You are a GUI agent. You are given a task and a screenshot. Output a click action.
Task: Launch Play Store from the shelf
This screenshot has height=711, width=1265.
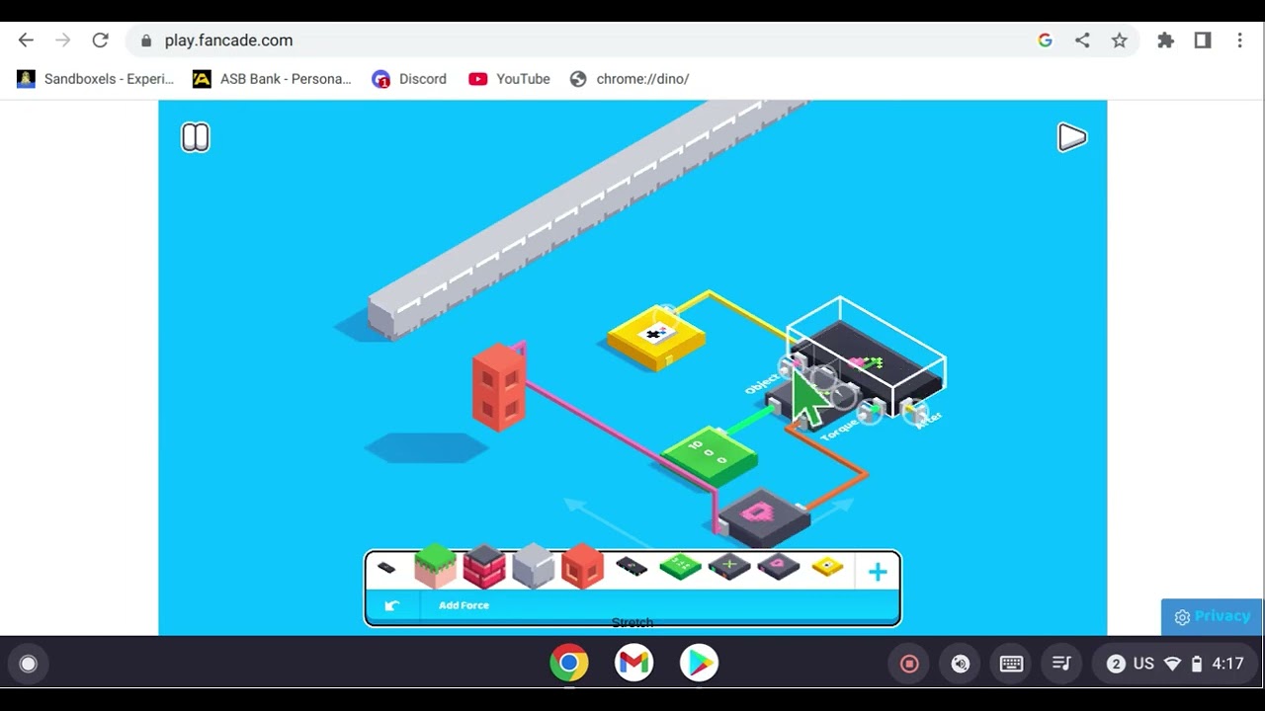point(699,663)
